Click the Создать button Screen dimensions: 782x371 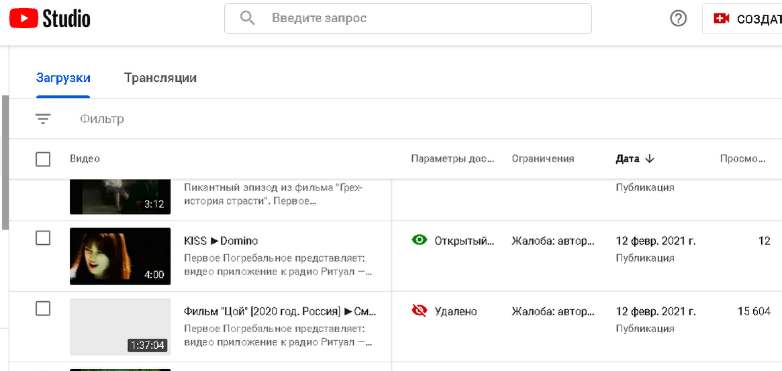point(742,19)
